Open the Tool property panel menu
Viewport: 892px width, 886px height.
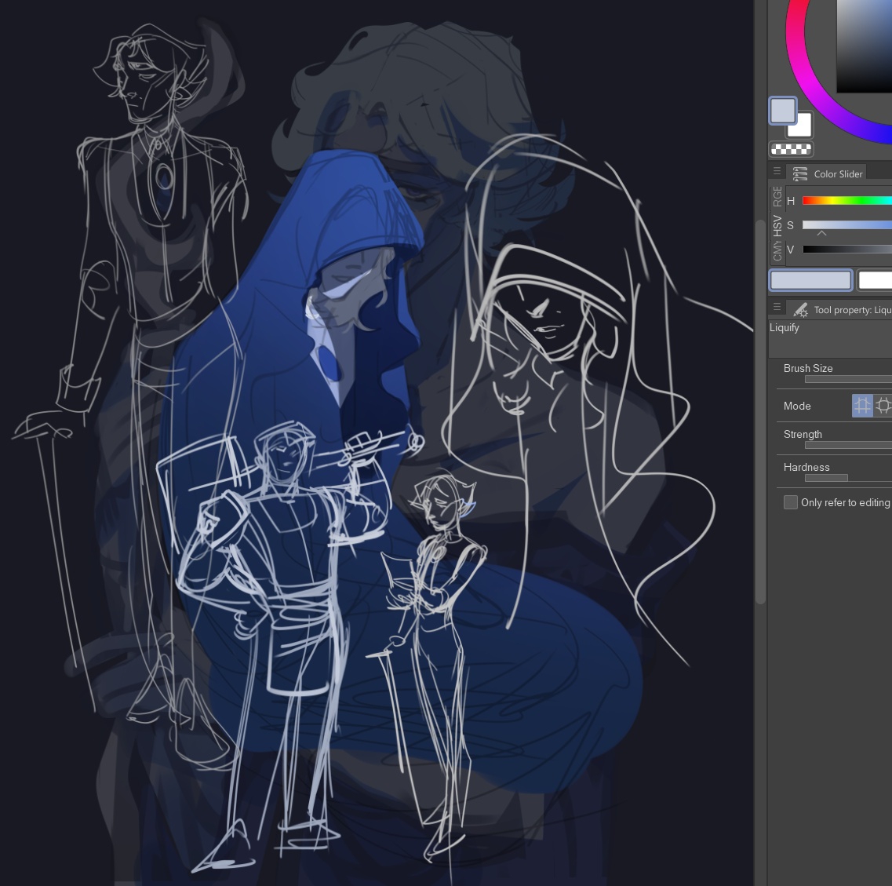(777, 308)
